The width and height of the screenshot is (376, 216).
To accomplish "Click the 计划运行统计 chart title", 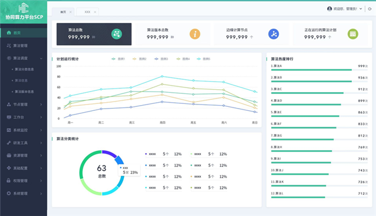I will coord(68,59).
